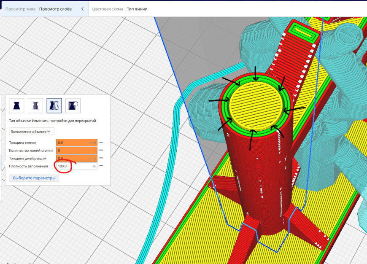Click the Толщина дна/крышки value field
Viewport: 367px width, 264px height.
point(77,158)
